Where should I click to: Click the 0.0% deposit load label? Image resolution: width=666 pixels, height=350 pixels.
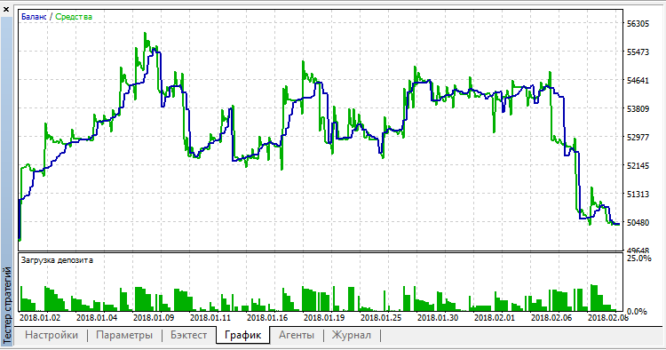(x=637, y=311)
